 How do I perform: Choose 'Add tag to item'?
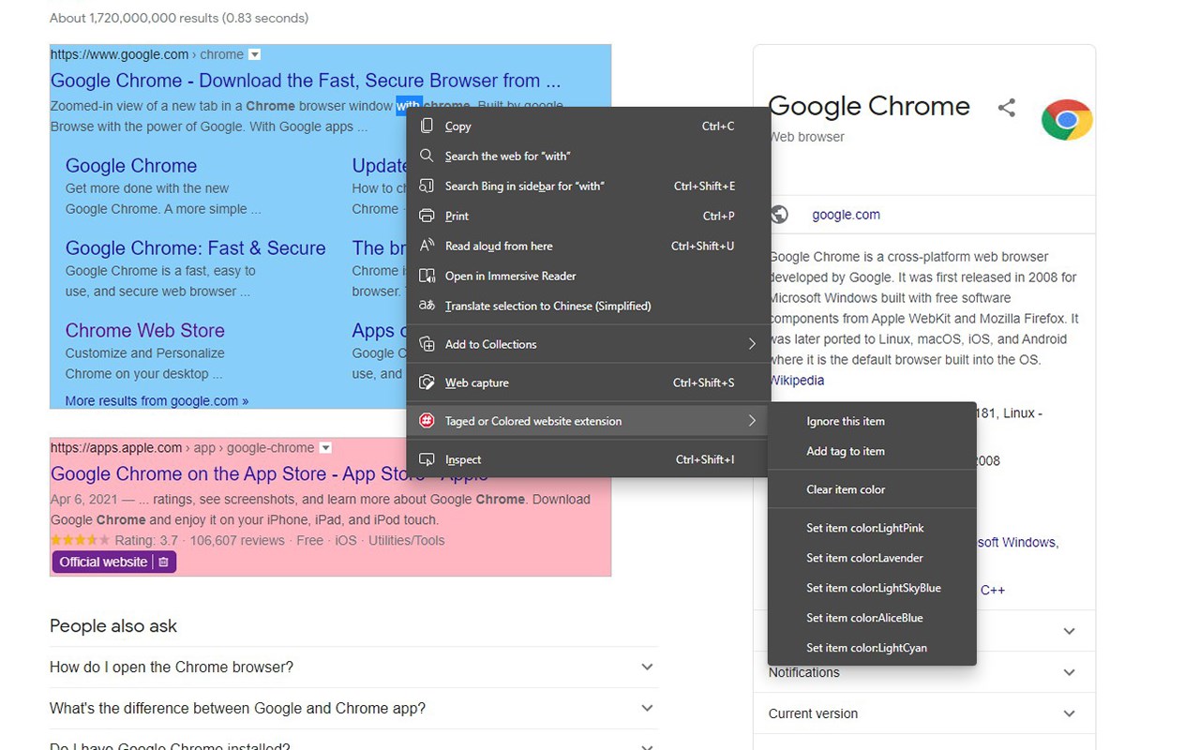pyautogui.click(x=872, y=451)
